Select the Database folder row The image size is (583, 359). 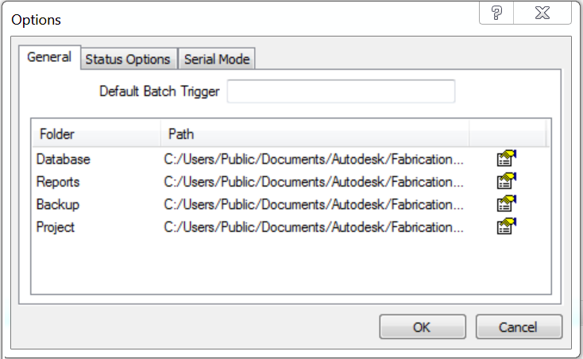tap(64, 159)
